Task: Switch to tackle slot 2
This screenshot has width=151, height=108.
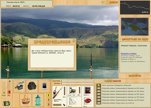Action: 49,100
